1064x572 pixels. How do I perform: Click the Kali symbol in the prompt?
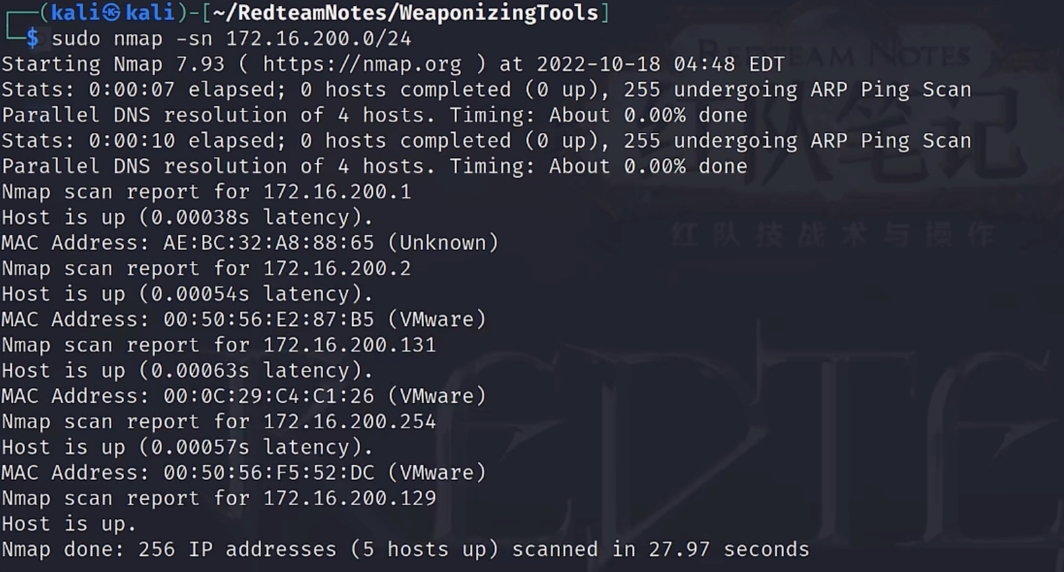(111, 13)
